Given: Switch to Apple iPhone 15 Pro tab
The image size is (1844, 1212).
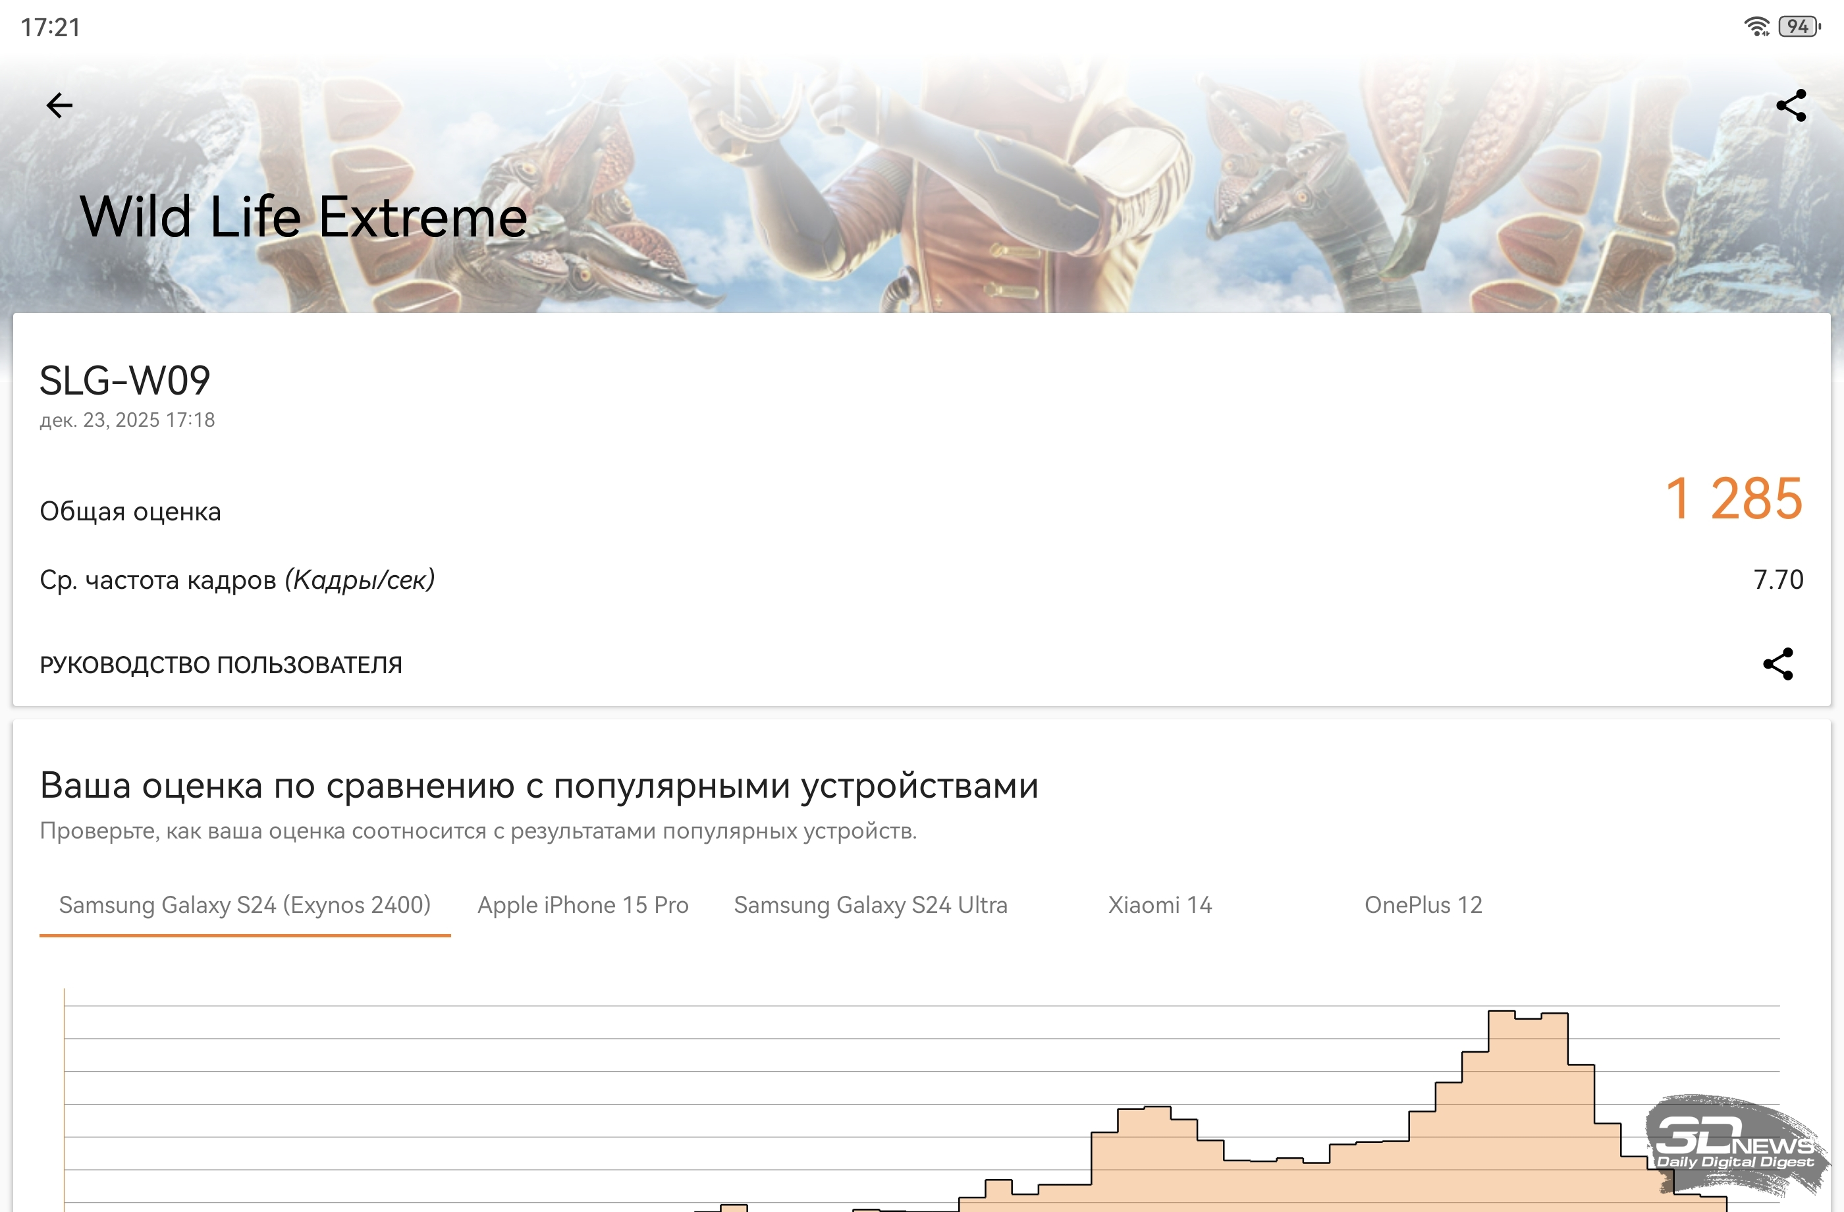Looking at the screenshot, I should (583, 905).
